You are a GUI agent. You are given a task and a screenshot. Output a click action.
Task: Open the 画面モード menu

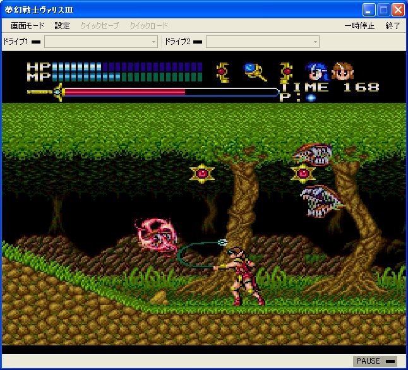(27, 26)
